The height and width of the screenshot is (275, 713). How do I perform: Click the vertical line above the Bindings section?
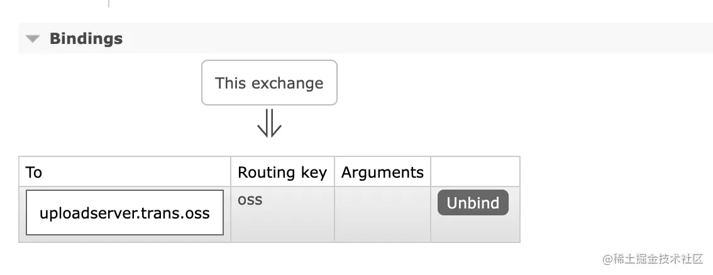[109, 4]
